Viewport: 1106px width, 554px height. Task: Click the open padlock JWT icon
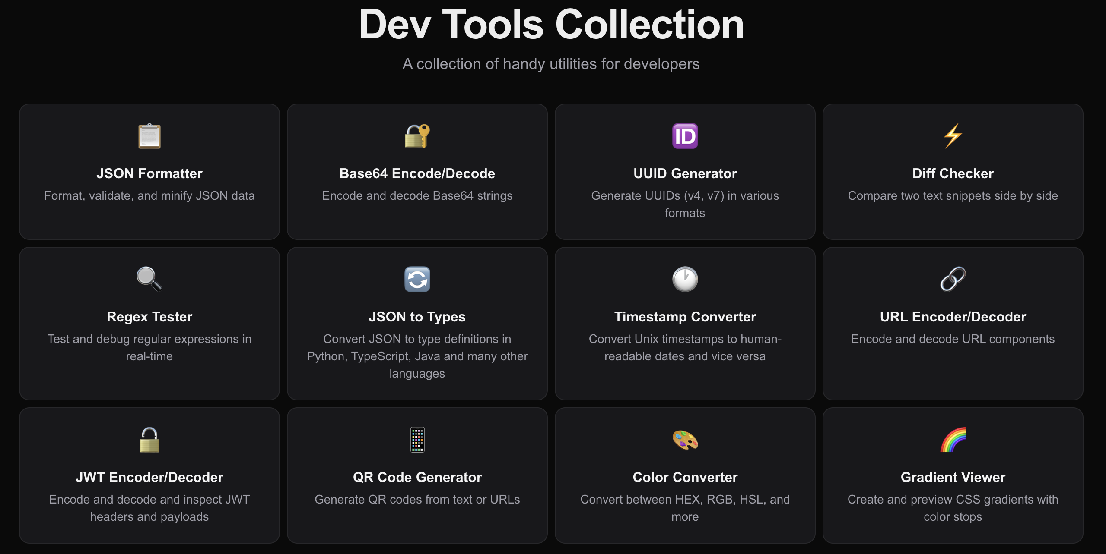149,440
